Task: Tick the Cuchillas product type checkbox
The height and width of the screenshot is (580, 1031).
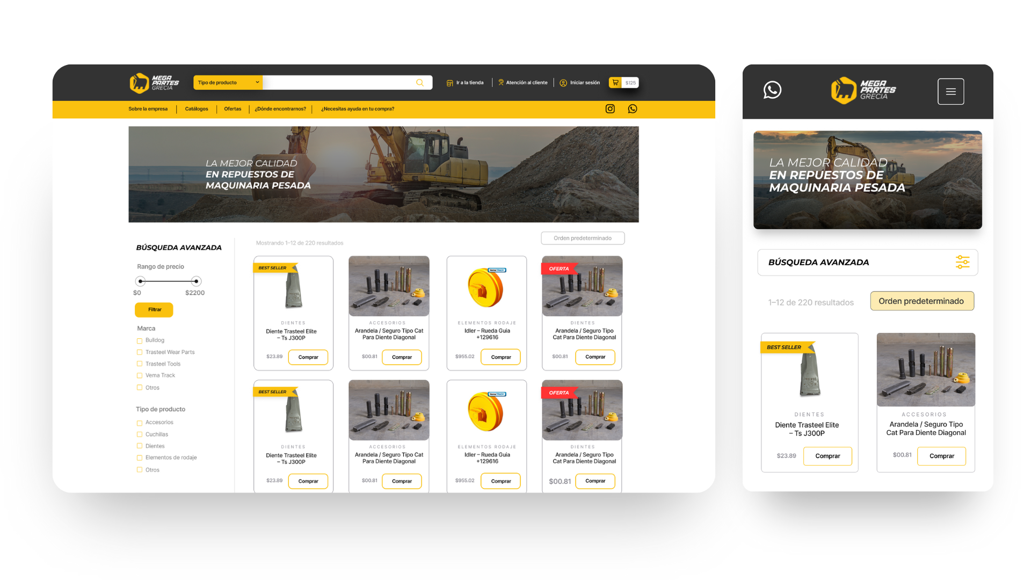Action: [x=140, y=435]
